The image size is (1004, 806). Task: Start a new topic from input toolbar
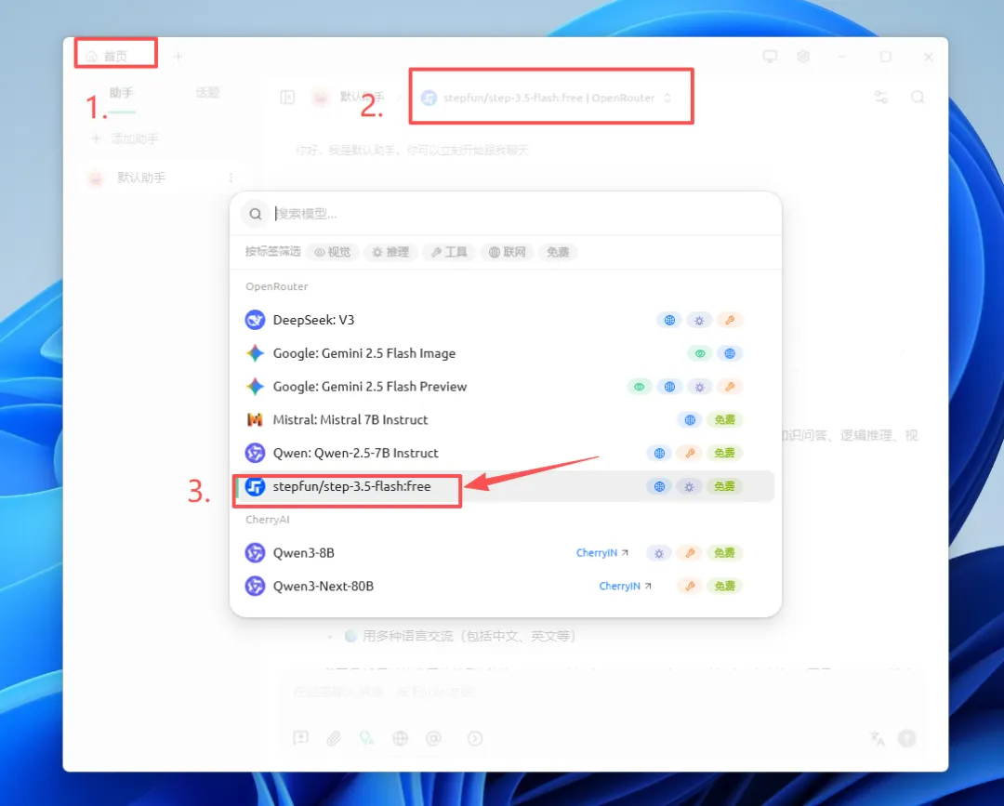pos(300,738)
